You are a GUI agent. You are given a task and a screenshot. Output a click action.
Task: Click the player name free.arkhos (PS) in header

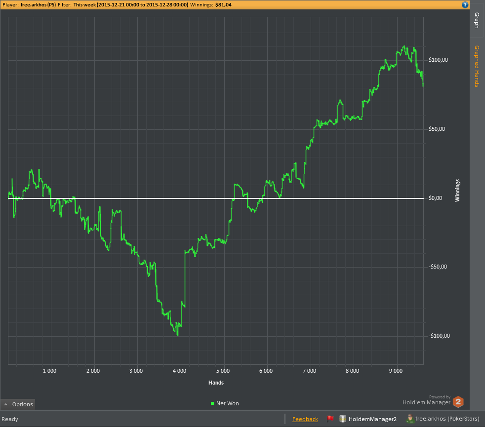38,4
